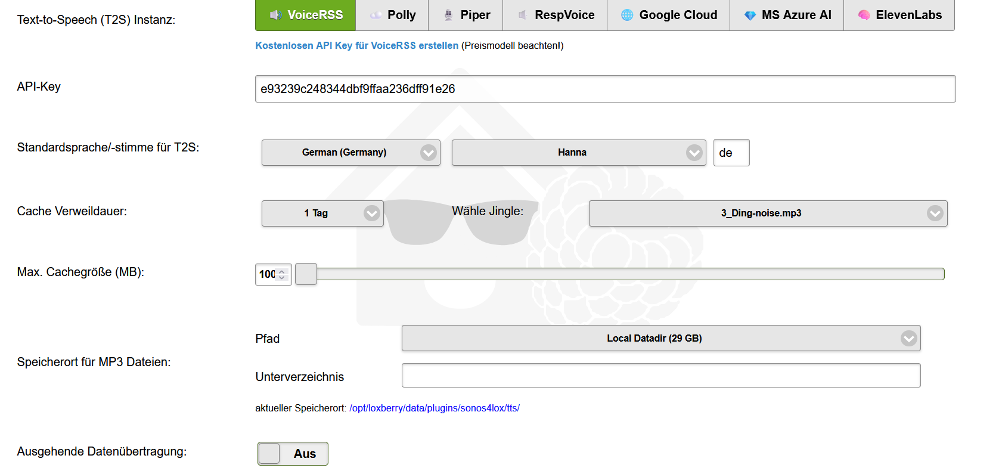Select the VoiceRSS engine tab
Screen dimensions: 1002x471
[305, 15]
